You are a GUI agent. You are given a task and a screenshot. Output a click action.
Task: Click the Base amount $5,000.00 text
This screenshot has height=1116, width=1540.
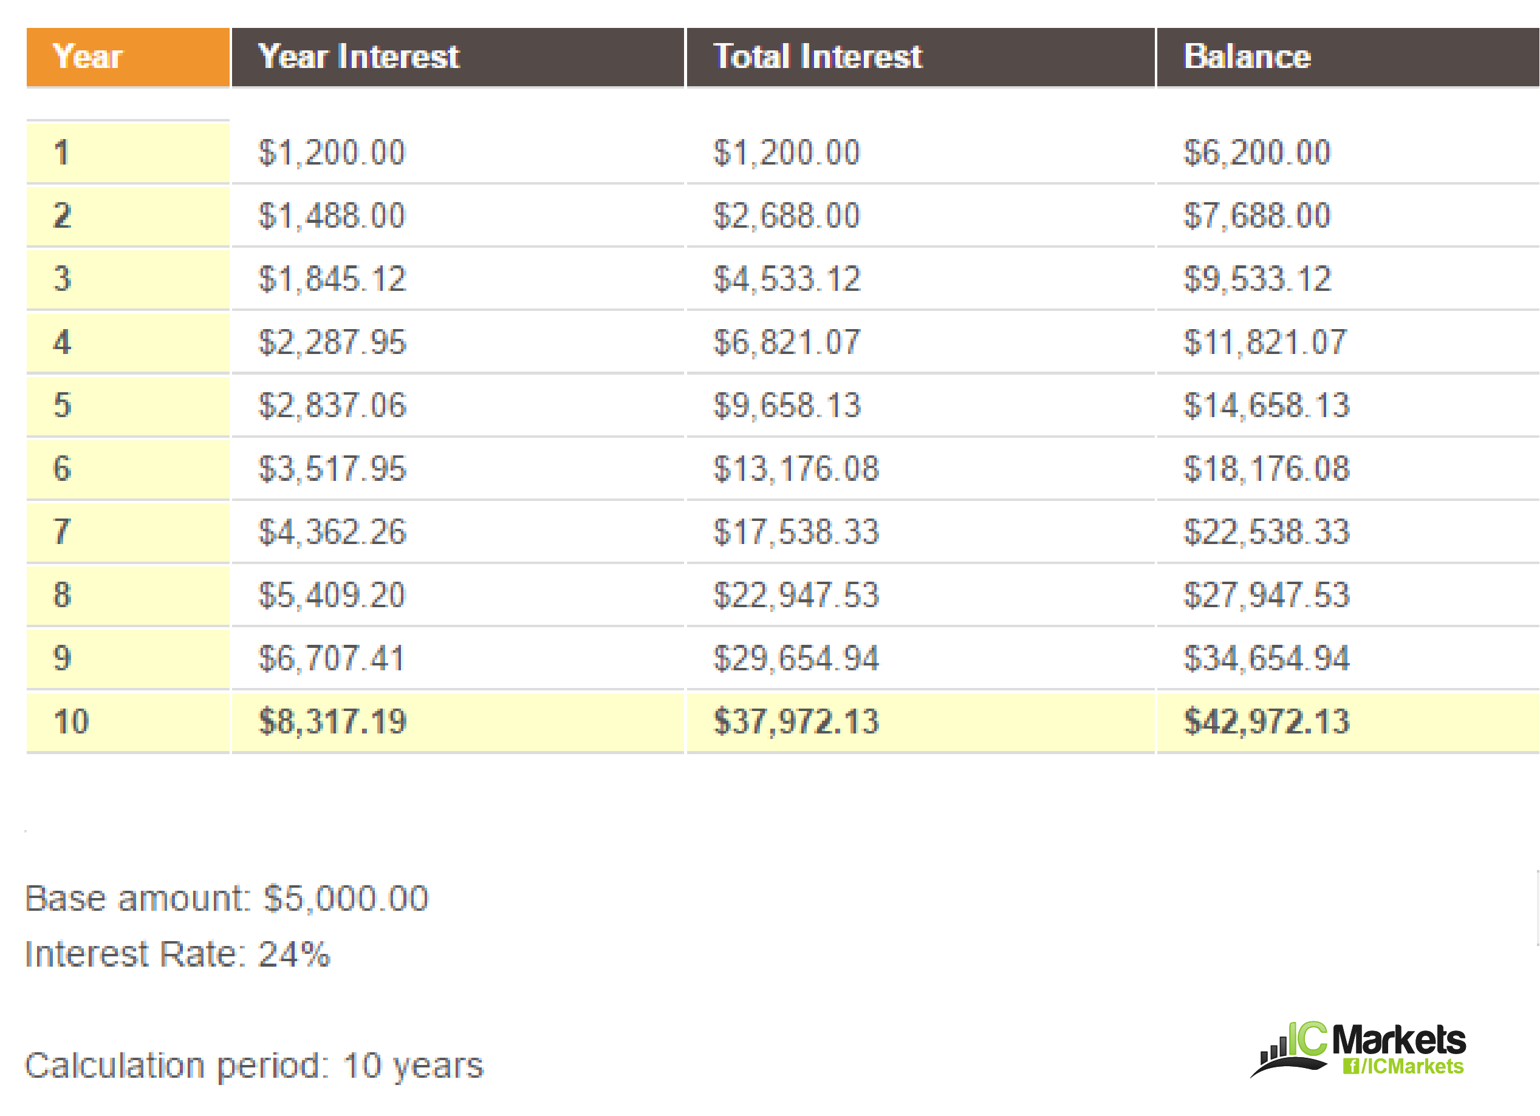(x=227, y=899)
